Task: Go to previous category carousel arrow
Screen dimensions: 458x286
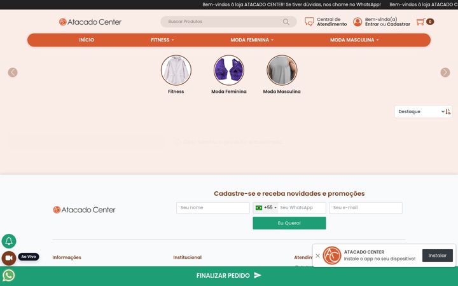Action: (13, 72)
